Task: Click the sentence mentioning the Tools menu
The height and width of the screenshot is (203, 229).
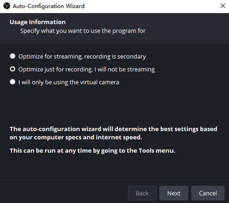Action: coord(92,151)
